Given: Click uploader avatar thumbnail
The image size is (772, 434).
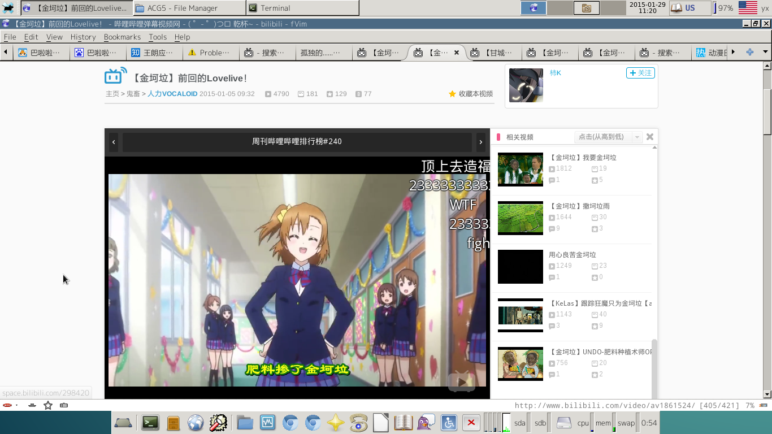Looking at the screenshot, I should point(526,85).
